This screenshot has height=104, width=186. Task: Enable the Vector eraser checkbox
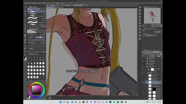(x=29, y=46)
